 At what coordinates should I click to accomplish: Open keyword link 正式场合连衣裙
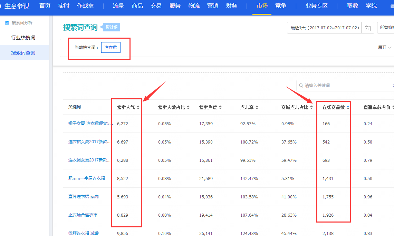pos(83,215)
